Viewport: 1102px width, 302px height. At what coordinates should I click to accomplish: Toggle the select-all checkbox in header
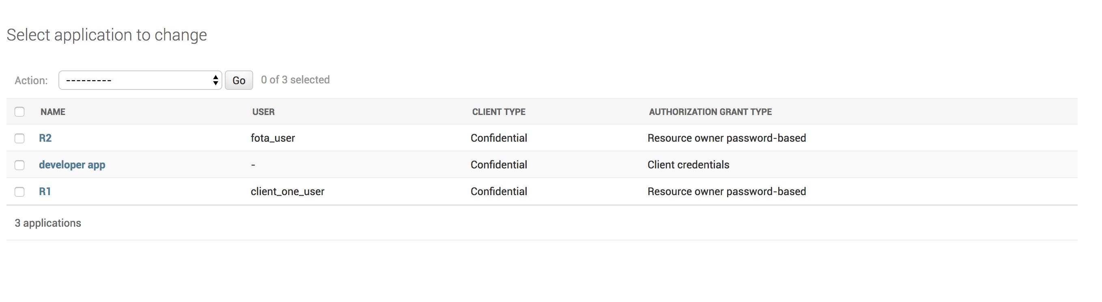19,112
